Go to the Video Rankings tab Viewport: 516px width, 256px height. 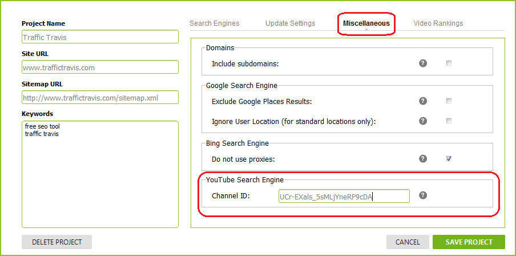438,23
